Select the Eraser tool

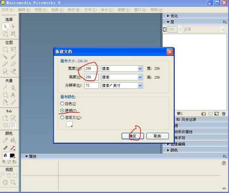click(x=13, y=64)
